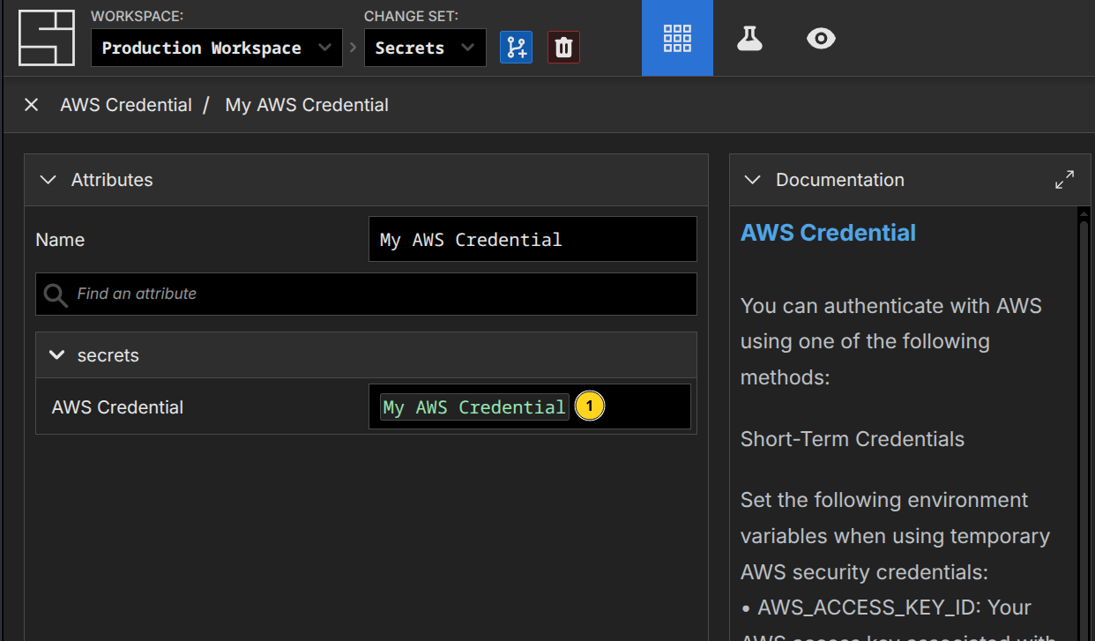Close the AWS Credential panel with X

[x=32, y=105]
